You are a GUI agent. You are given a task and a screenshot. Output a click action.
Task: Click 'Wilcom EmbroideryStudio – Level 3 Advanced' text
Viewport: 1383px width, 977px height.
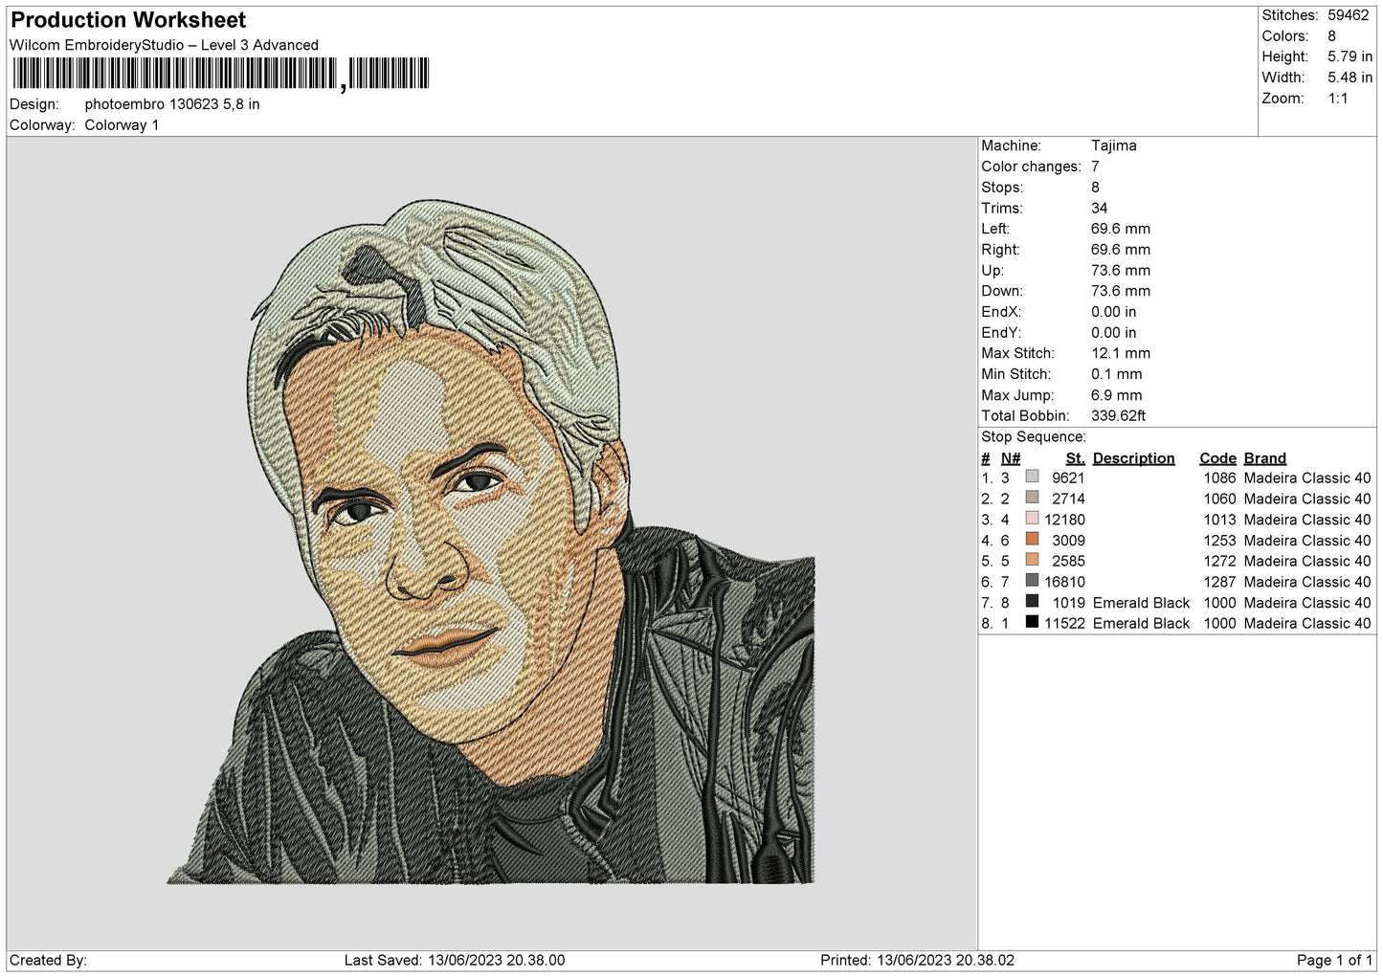(164, 45)
